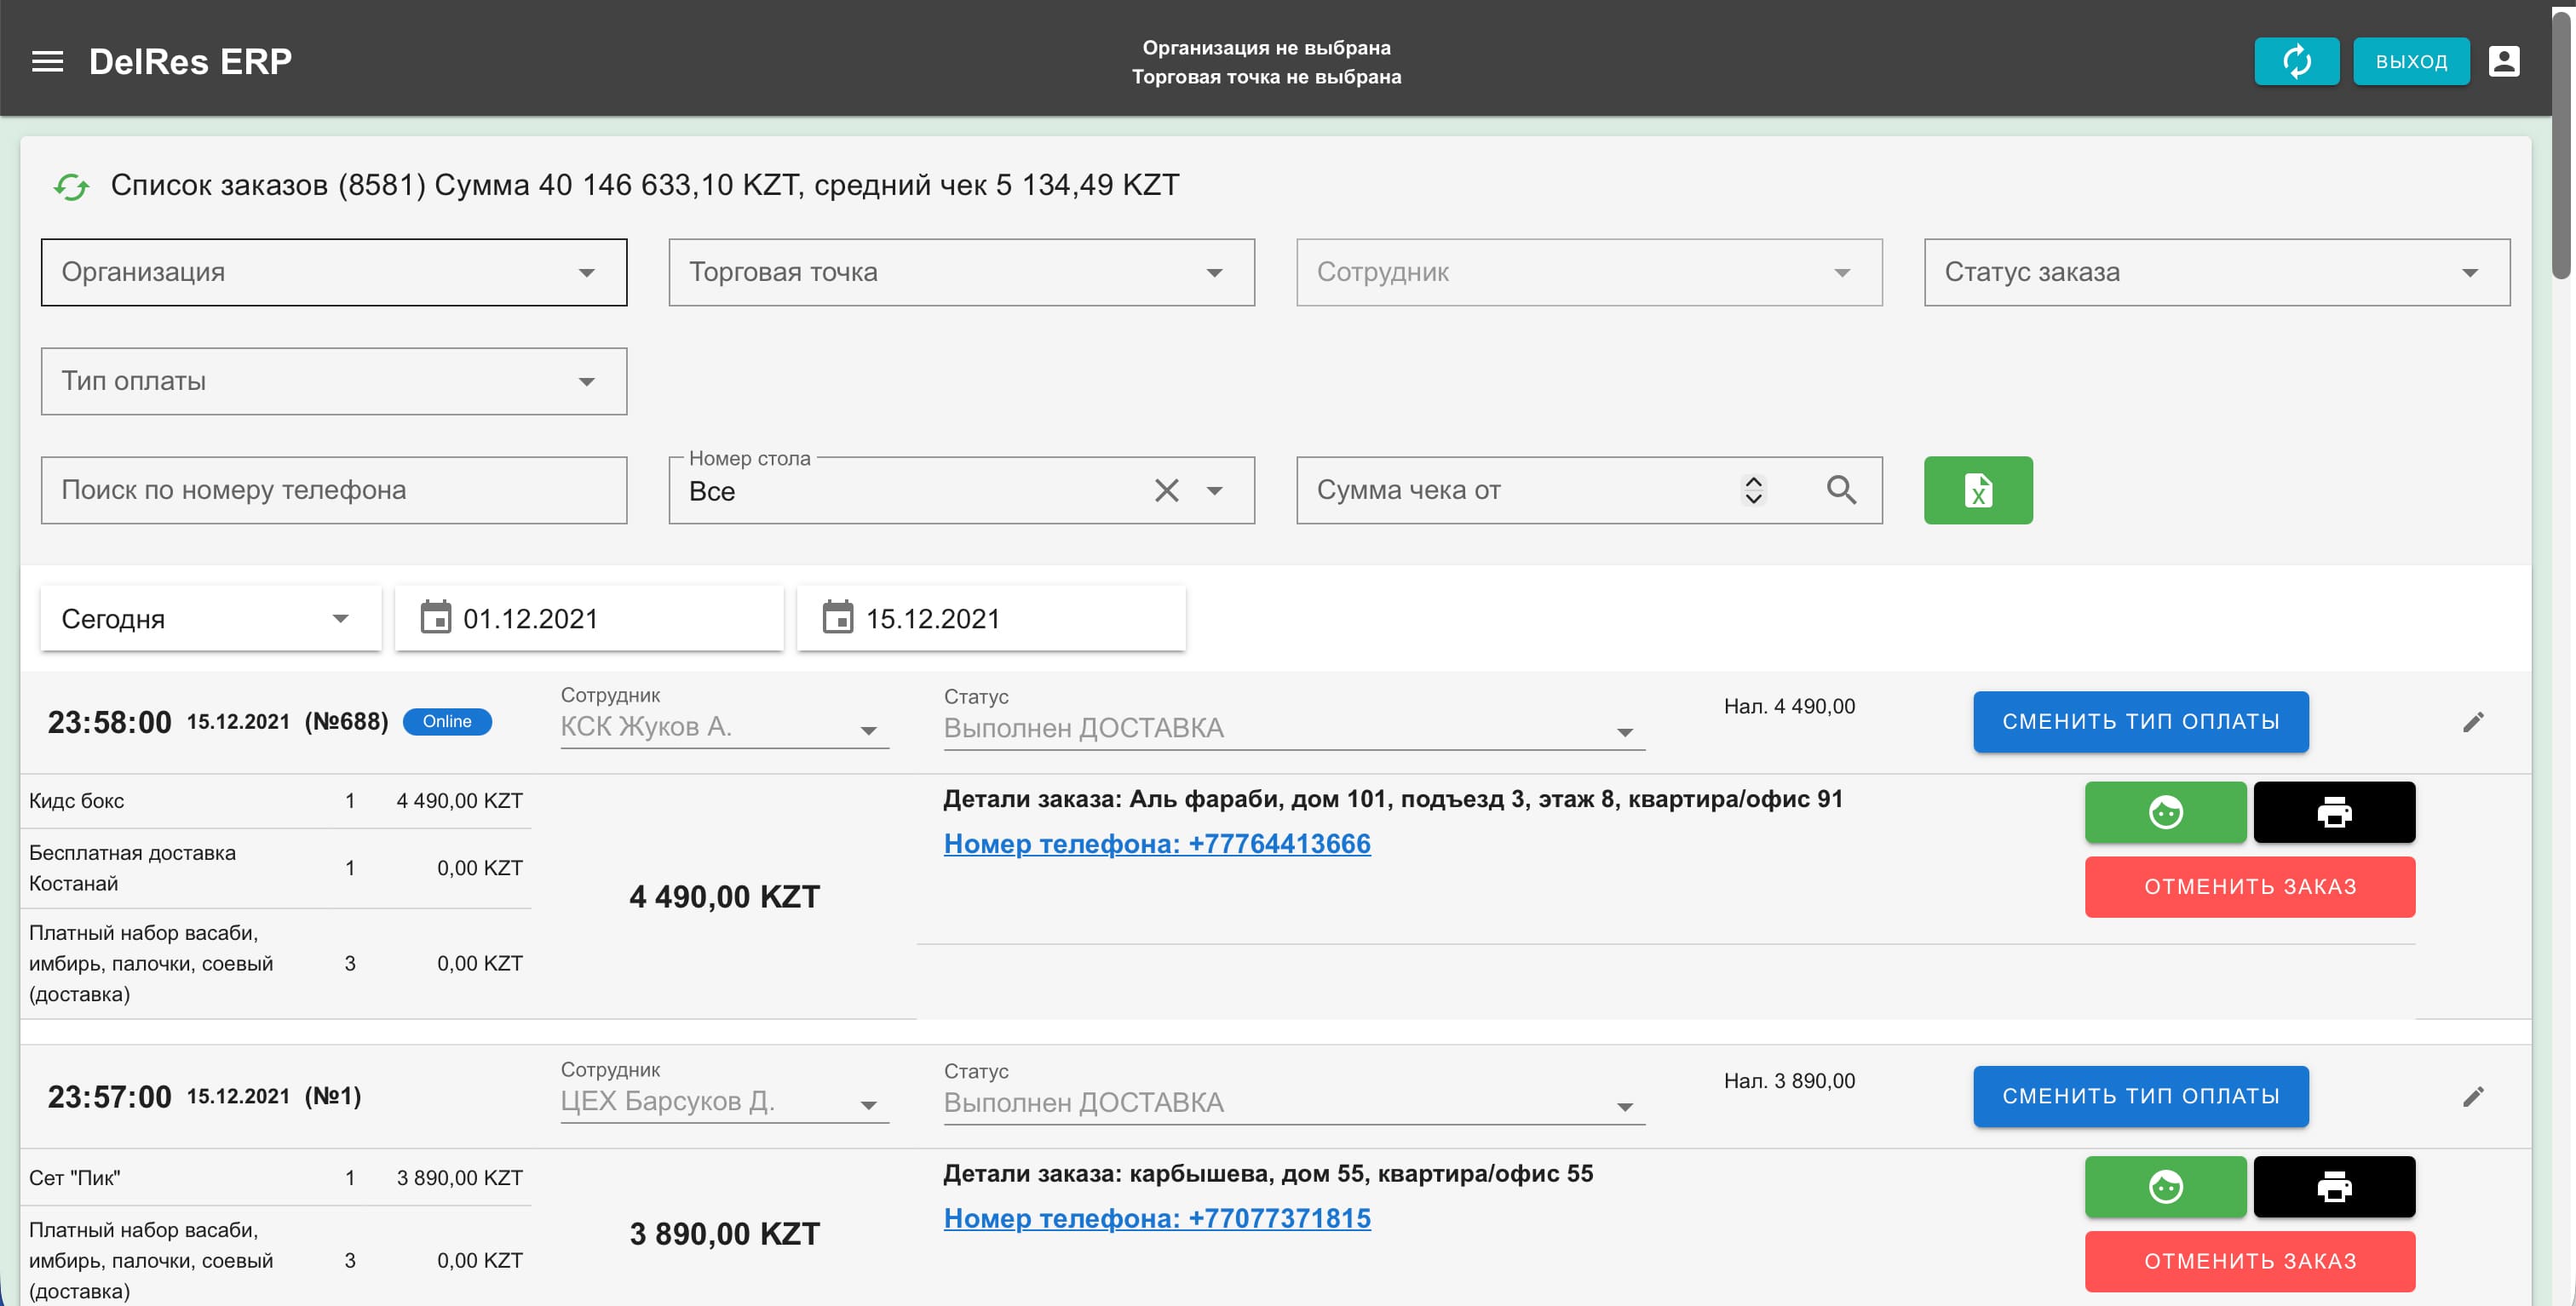This screenshot has width=2576, height=1306.
Task: Increase Сумма чека от with stepper arrow
Action: [1753, 482]
